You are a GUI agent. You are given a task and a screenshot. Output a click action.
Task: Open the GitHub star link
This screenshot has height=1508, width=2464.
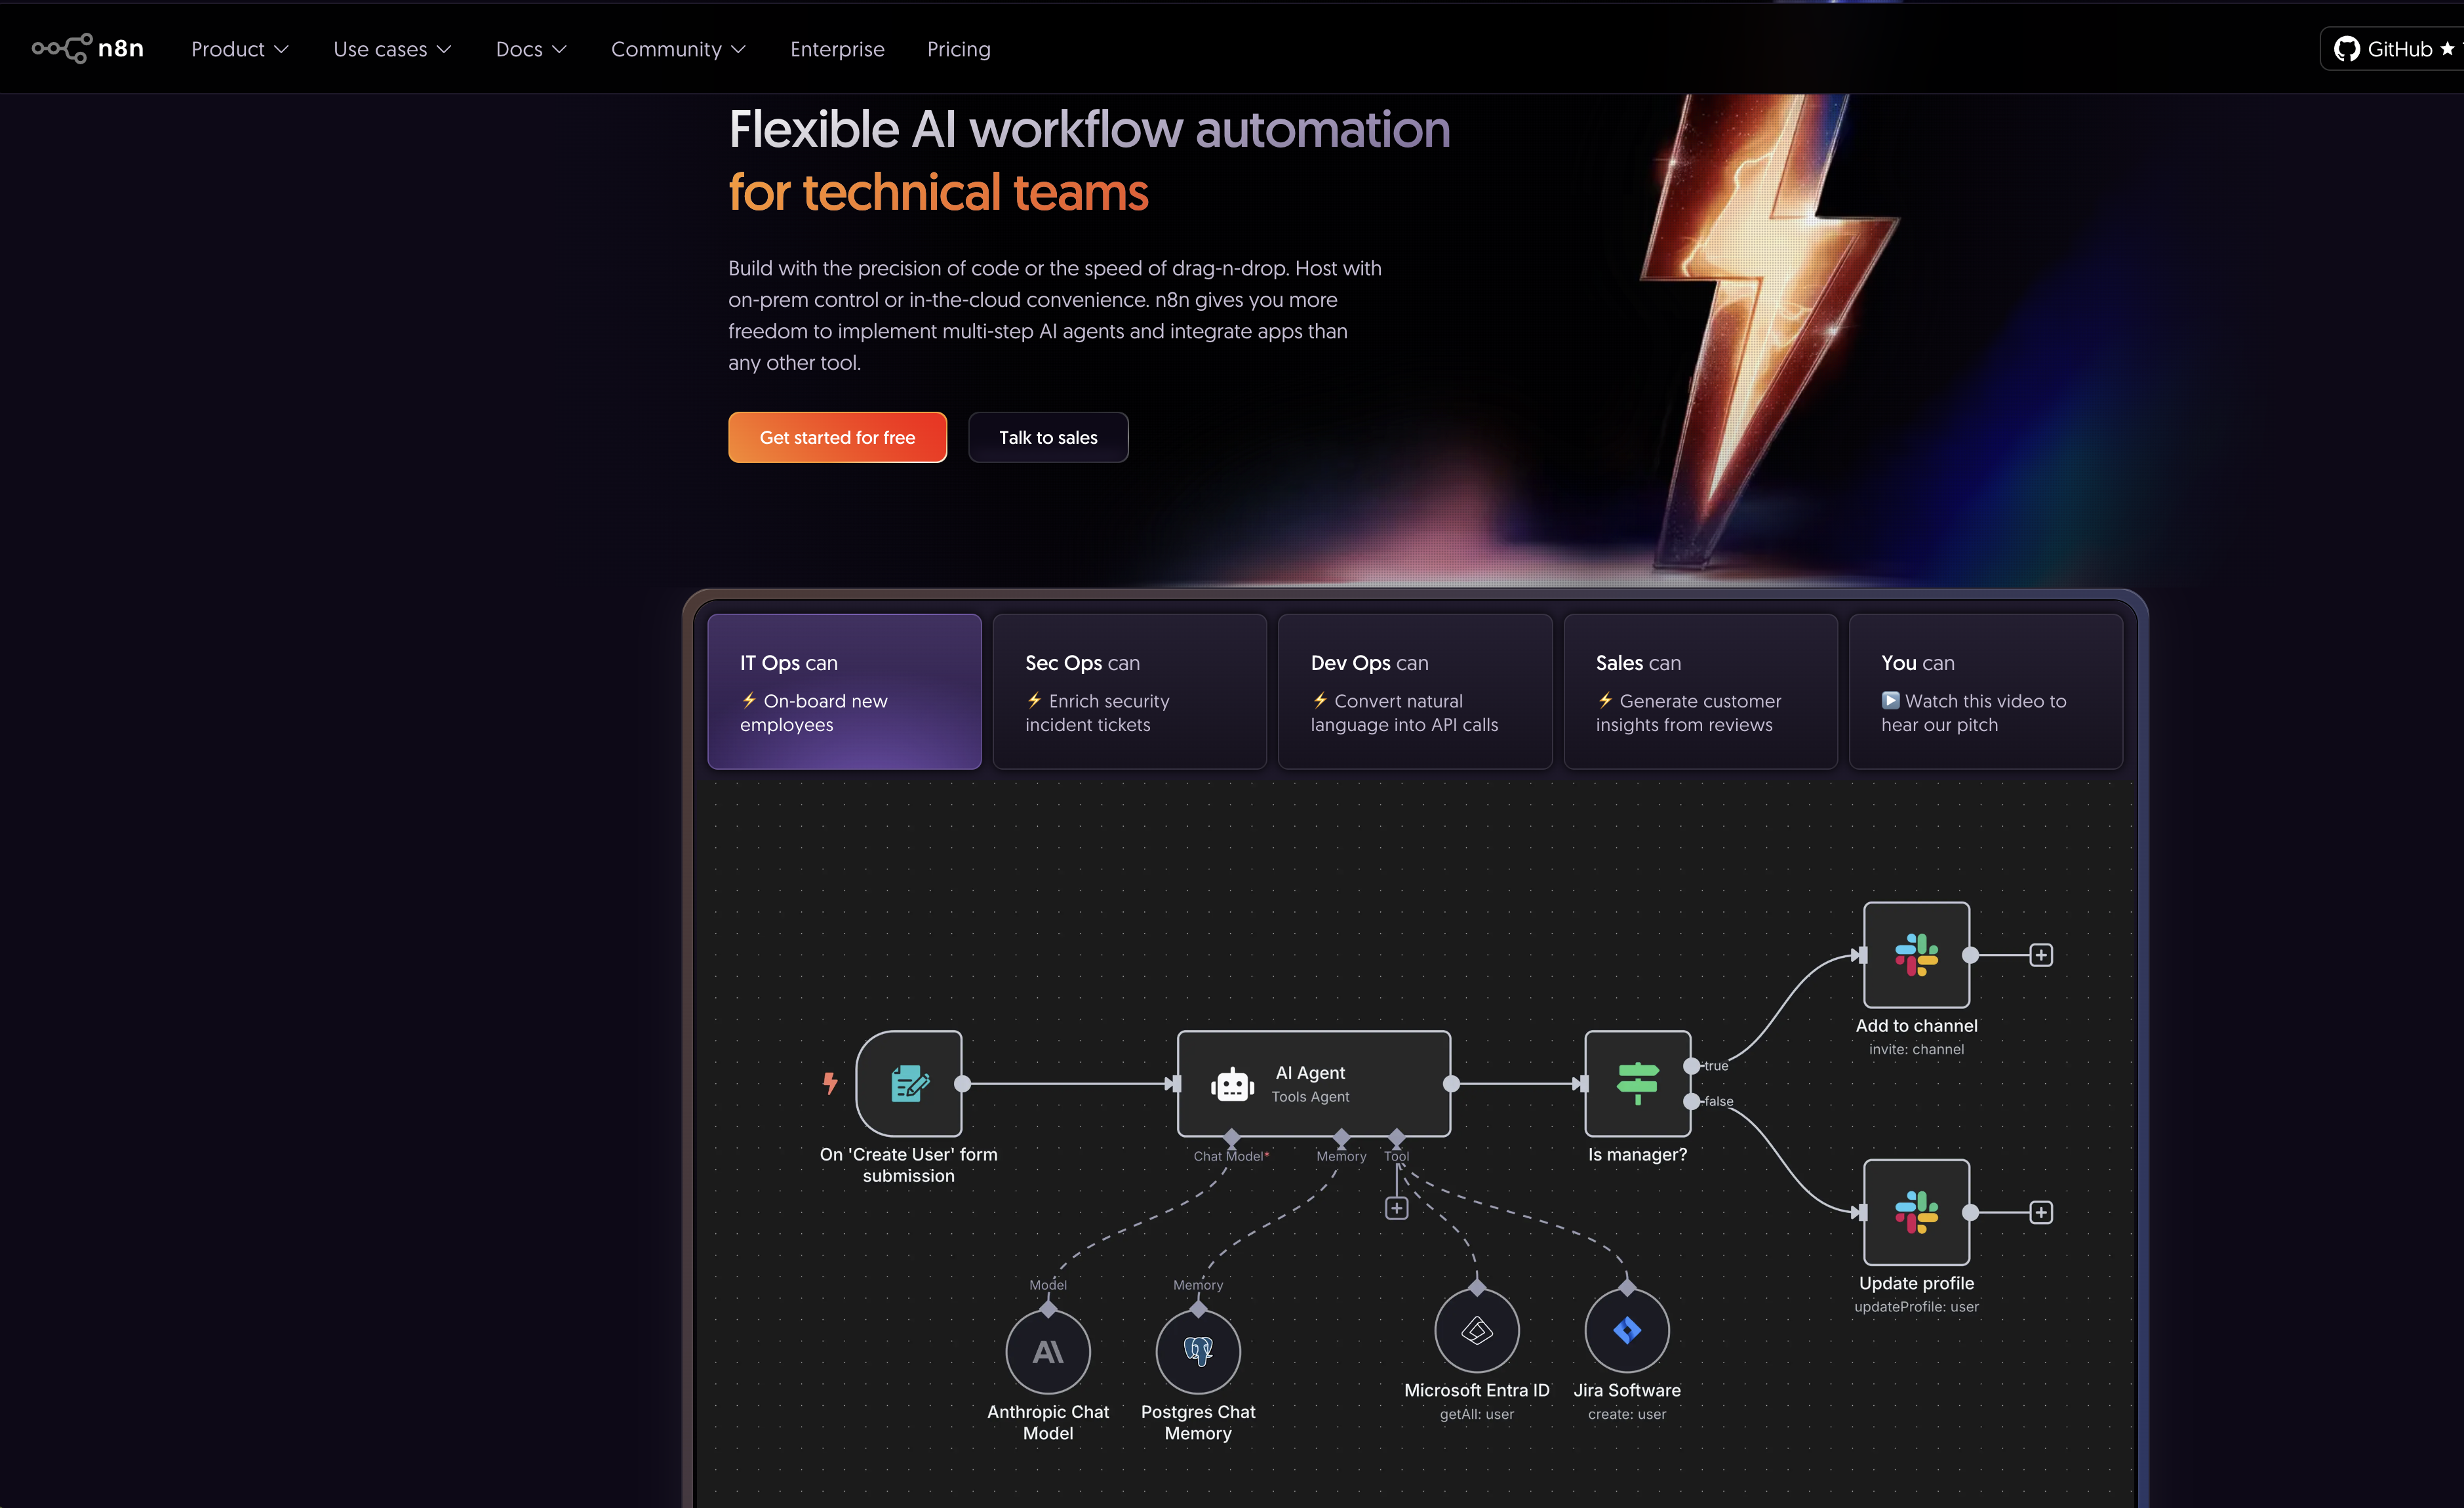2393,49
